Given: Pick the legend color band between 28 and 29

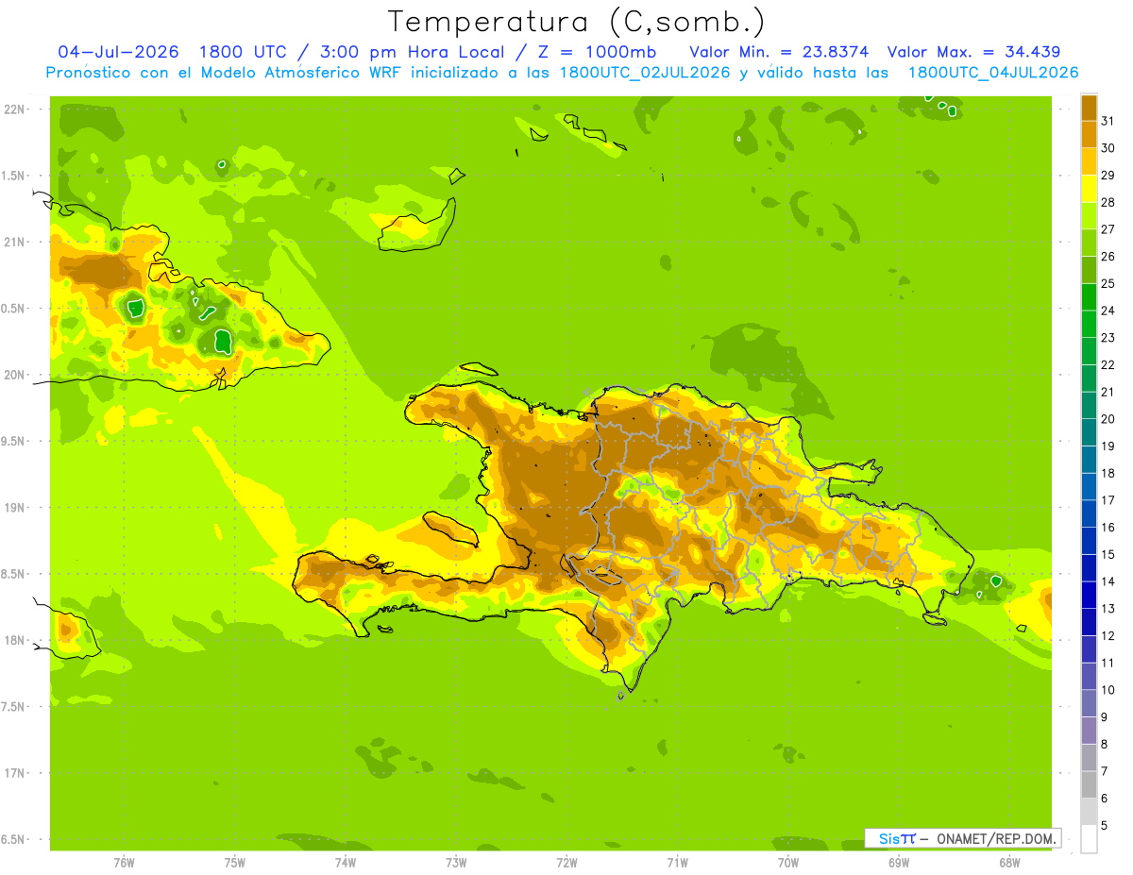Looking at the screenshot, I should click(x=1089, y=189).
